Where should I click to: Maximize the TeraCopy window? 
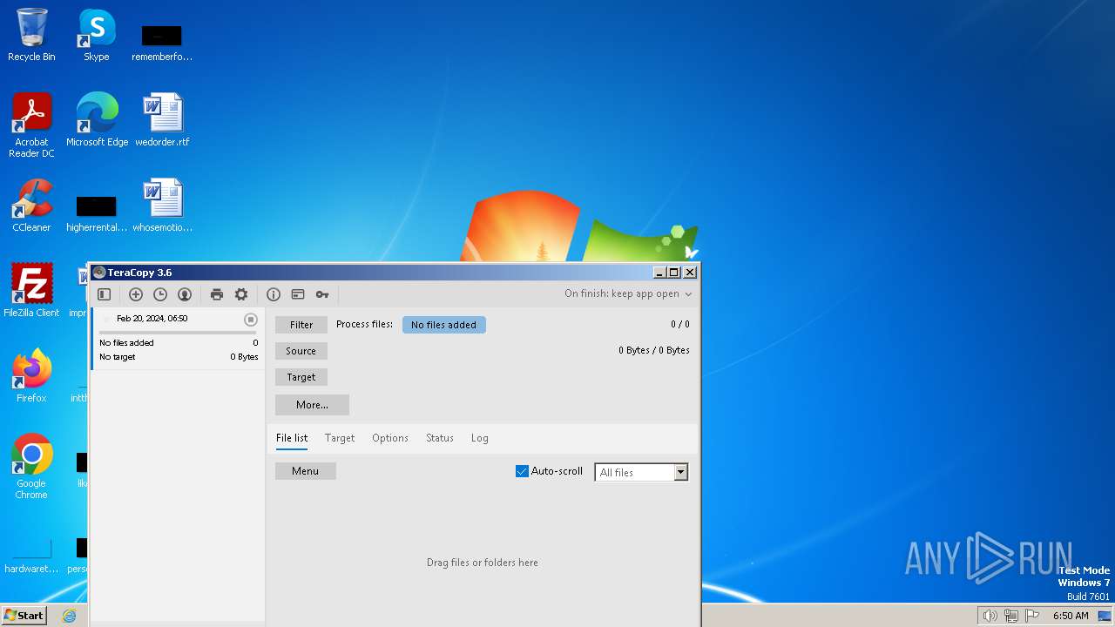click(673, 273)
